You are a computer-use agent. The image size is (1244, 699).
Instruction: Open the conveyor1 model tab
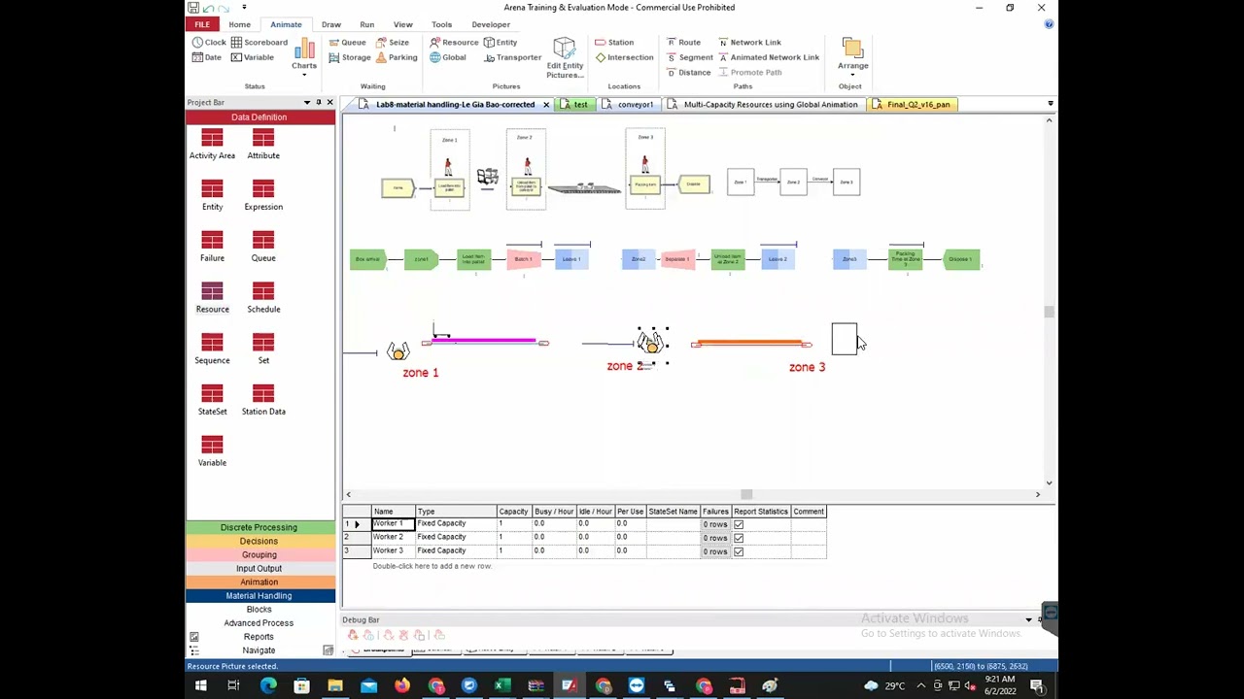tap(629, 104)
